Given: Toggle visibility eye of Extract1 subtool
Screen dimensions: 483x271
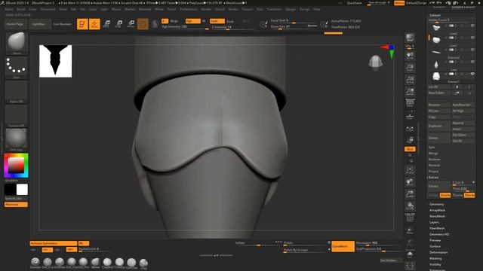Looking at the screenshot, I should point(472,74).
